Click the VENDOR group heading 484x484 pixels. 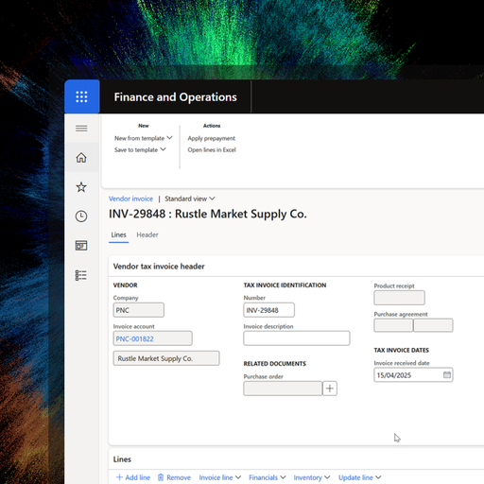(126, 285)
